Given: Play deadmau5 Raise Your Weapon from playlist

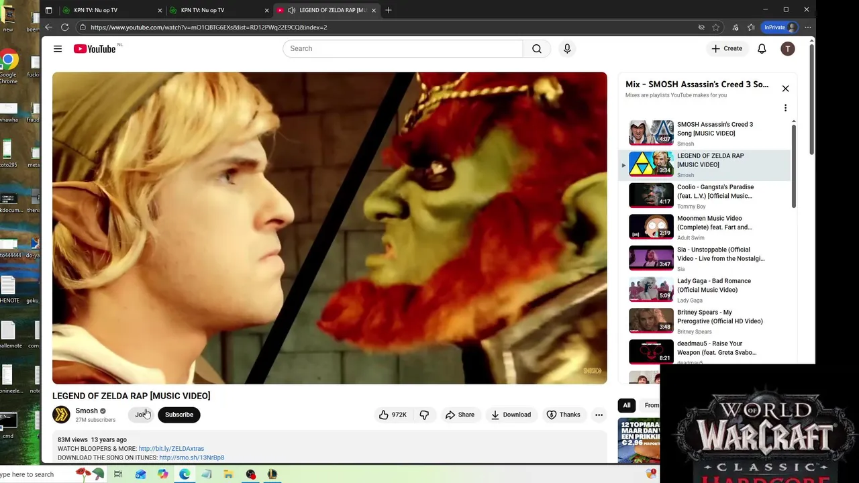Looking at the screenshot, I should (705, 351).
